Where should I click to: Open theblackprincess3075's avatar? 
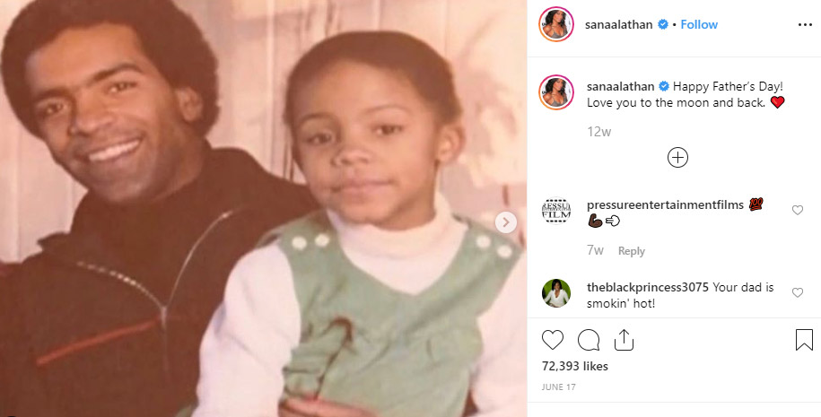pyautogui.click(x=556, y=293)
